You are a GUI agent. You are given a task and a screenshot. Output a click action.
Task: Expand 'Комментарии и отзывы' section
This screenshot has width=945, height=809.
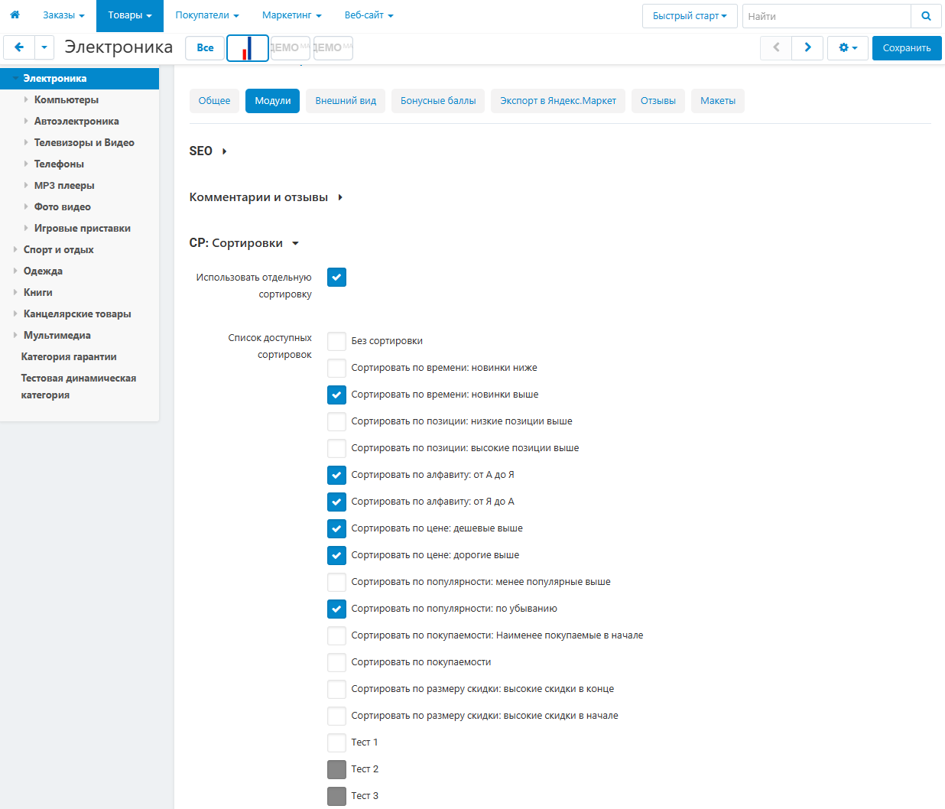[x=266, y=197]
